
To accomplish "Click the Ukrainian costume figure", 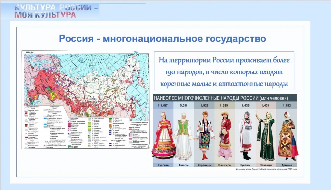I will click(x=205, y=135).
